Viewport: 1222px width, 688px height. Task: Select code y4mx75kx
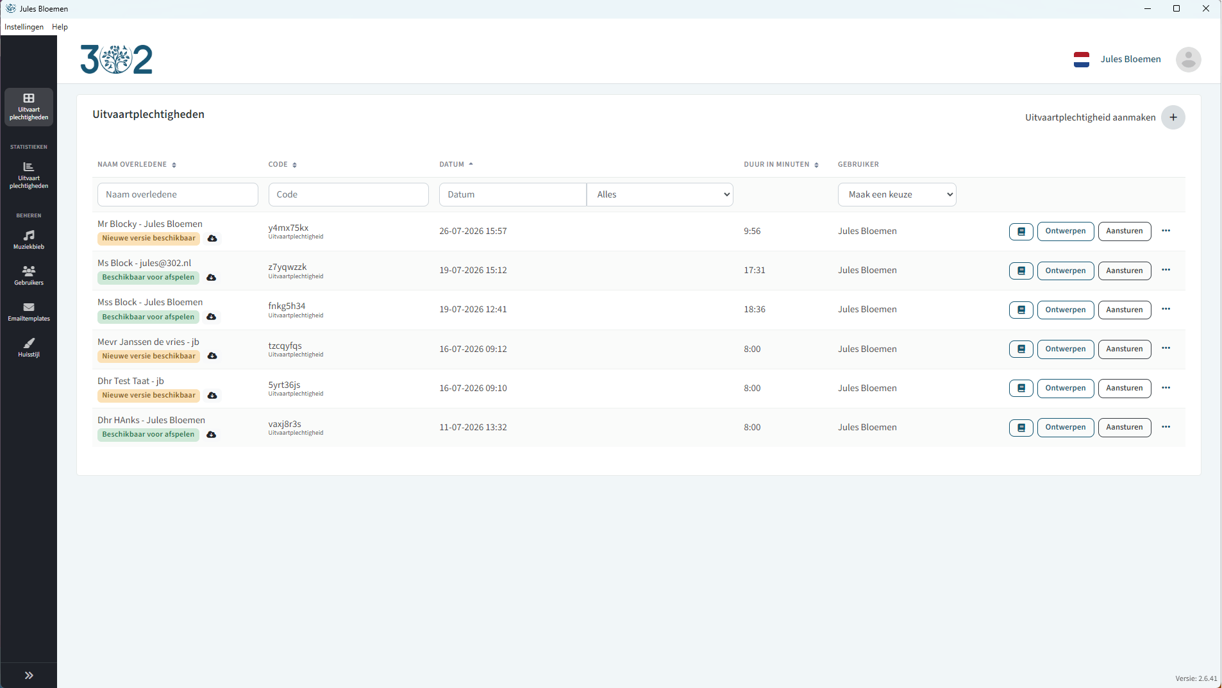288,228
